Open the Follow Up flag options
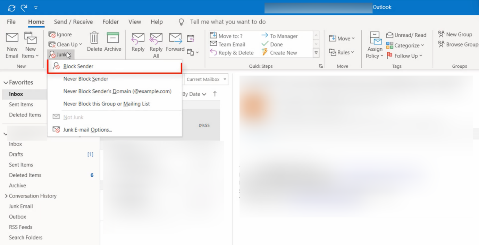This screenshot has width=479, height=245. coord(405,56)
